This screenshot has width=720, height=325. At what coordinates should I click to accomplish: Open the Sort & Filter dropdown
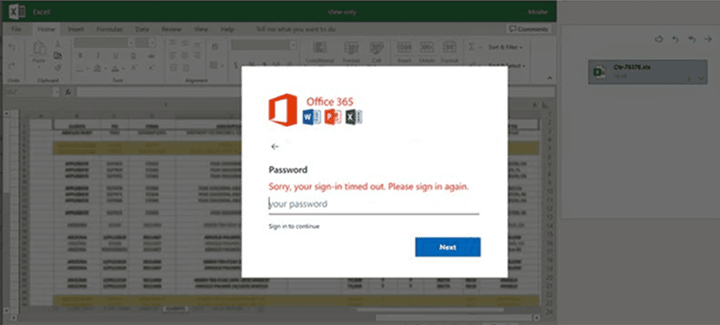pyautogui.click(x=506, y=47)
